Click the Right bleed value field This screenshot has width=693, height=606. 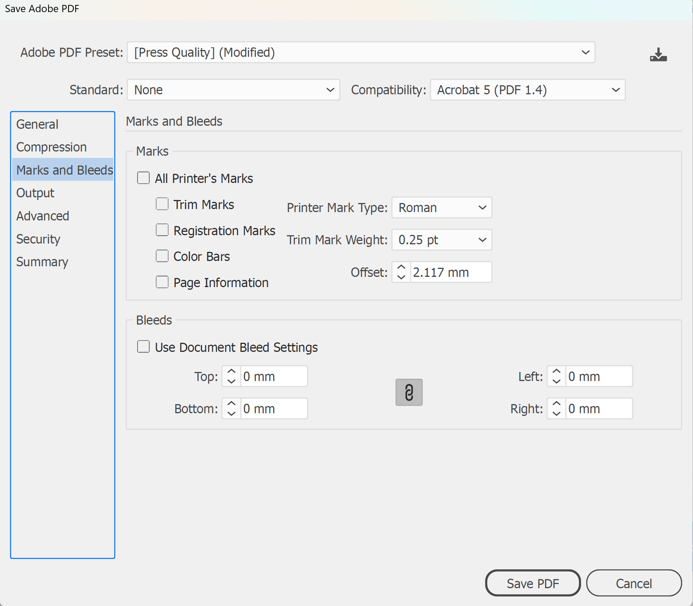pyautogui.click(x=599, y=409)
